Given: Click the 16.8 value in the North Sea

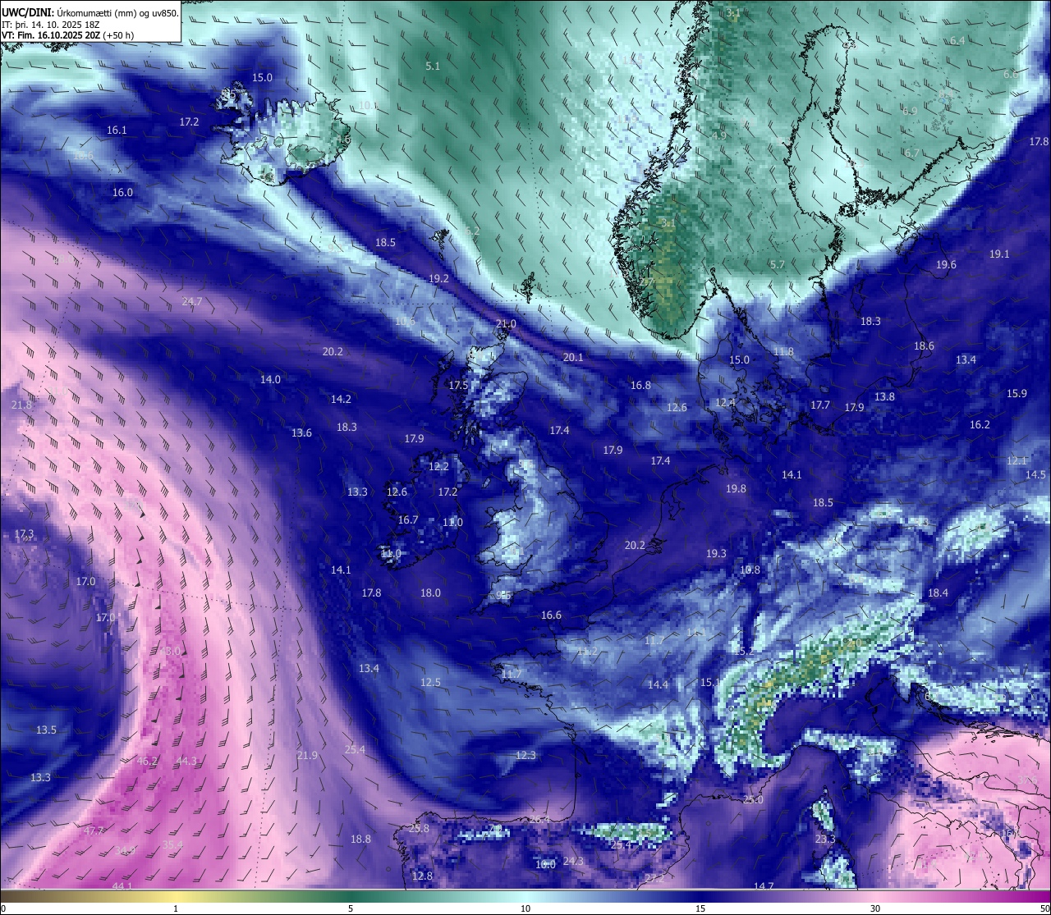Looking at the screenshot, I should [640, 385].
